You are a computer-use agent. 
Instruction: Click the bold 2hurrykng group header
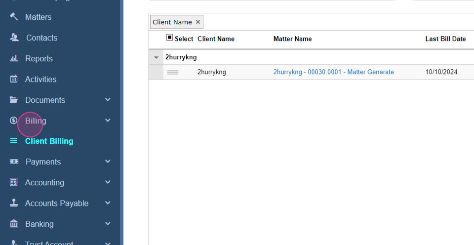(181, 57)
